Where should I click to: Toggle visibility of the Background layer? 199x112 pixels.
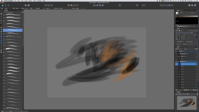tap(196, 62)
